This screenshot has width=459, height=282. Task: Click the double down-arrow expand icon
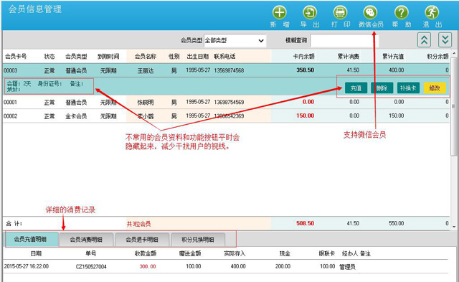[445, 40]
